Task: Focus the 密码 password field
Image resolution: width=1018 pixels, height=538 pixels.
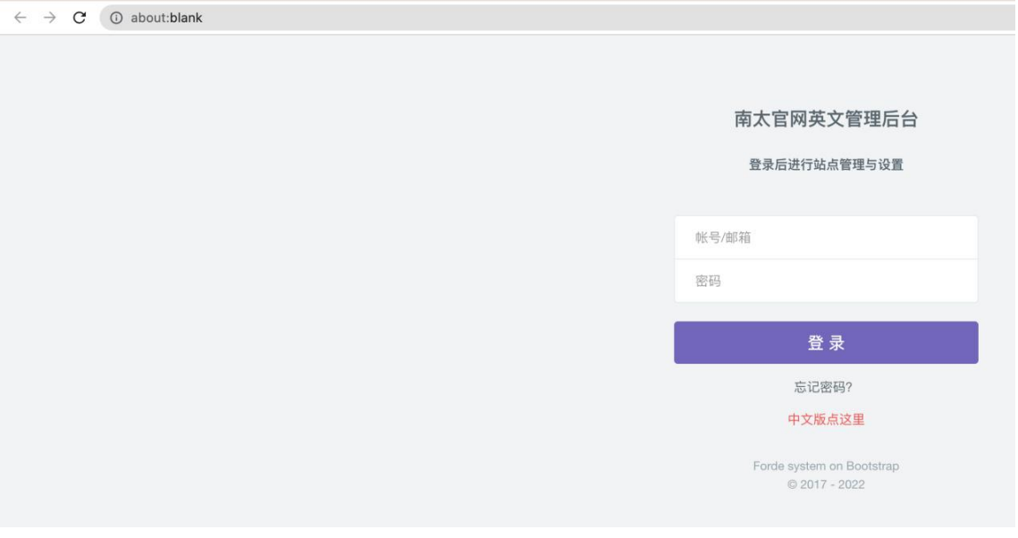Action: pyautogui.click(x=826, y=281)
